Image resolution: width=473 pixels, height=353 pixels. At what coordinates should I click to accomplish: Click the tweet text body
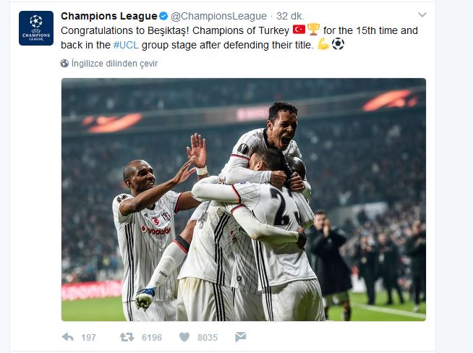pyautogui.click(x=239, y=38)
